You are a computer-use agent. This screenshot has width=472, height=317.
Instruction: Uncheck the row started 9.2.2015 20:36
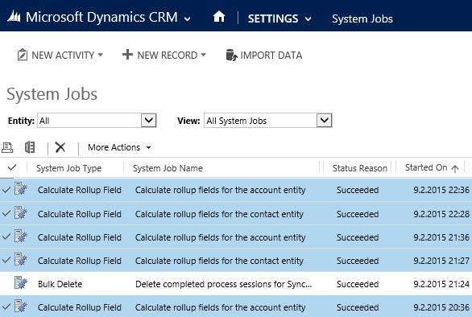6,307
